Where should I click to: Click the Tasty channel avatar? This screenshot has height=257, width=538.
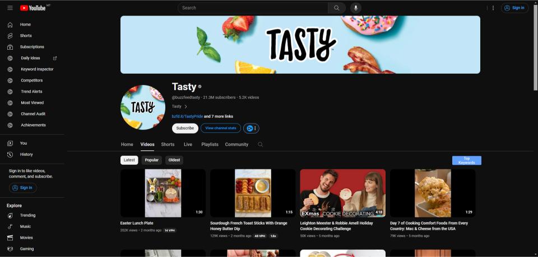tap(143, 107)
